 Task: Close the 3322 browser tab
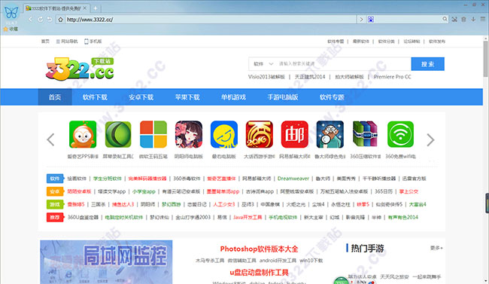[x=85, y=8]
